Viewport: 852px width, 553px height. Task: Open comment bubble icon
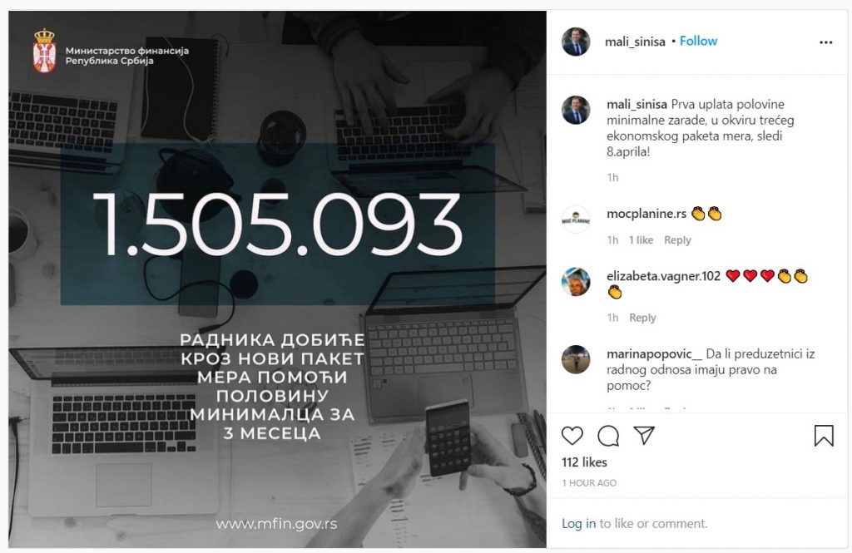point(608,436)
